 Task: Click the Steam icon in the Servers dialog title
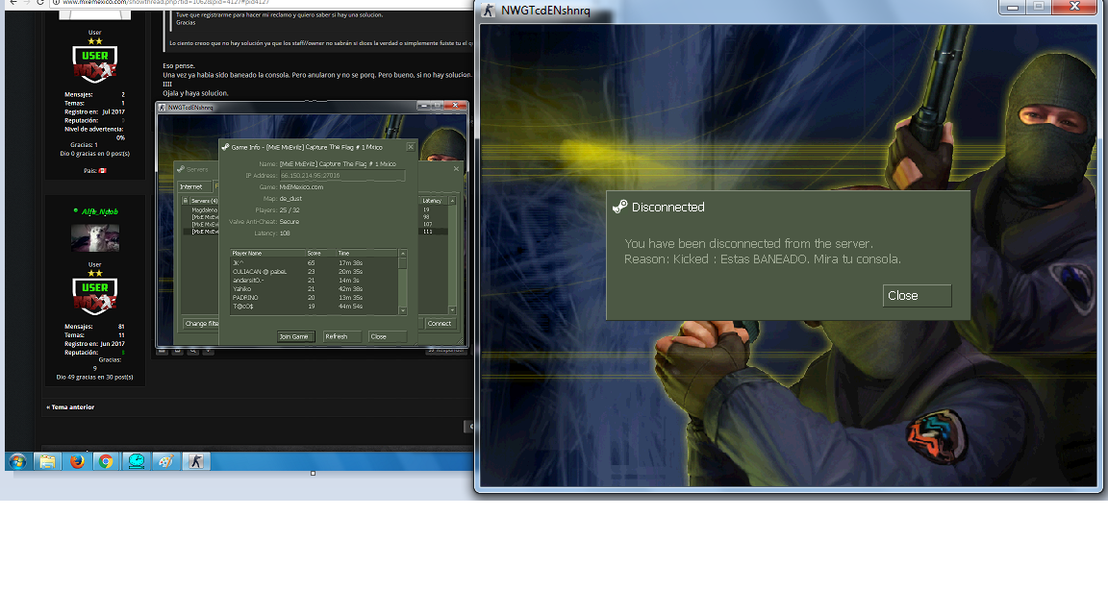pyautogui.click(x=181, y=169)
